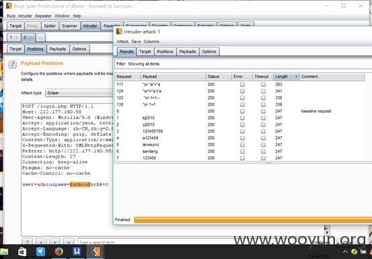Select the baseline request row

[239, 111]
